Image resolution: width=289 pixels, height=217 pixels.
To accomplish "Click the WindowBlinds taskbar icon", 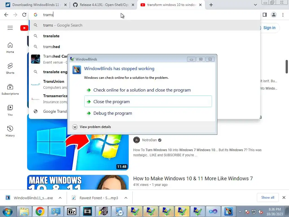I will pyautogui.click(x=229, y=211).
